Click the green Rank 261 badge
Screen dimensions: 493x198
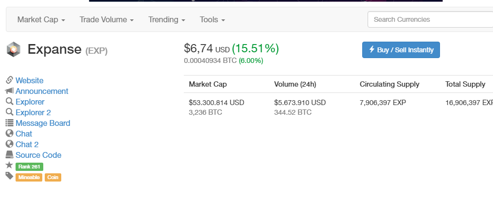click(29, 167)
